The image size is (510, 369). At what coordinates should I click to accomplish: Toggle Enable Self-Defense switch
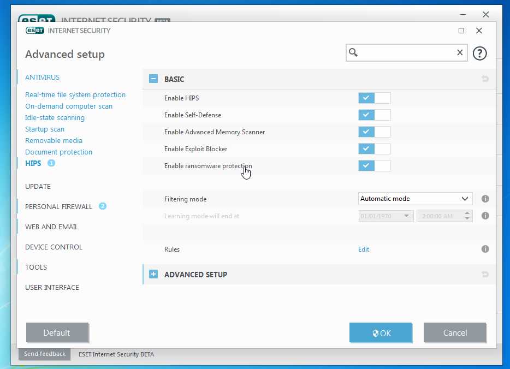375,115
